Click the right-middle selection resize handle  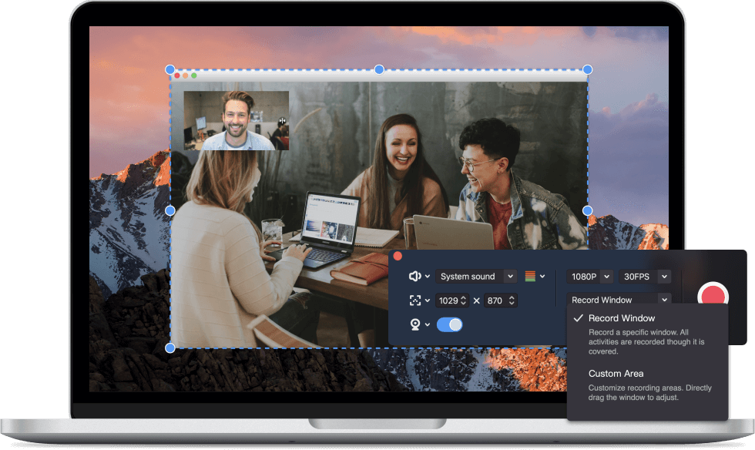click(x=587, y=210)
